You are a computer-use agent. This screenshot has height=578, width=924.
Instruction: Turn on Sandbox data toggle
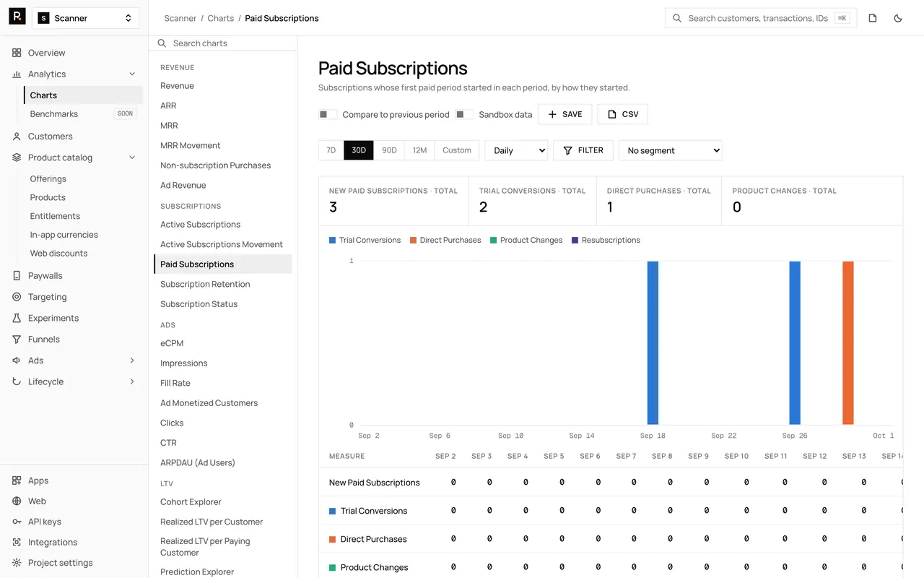(464, 114)
